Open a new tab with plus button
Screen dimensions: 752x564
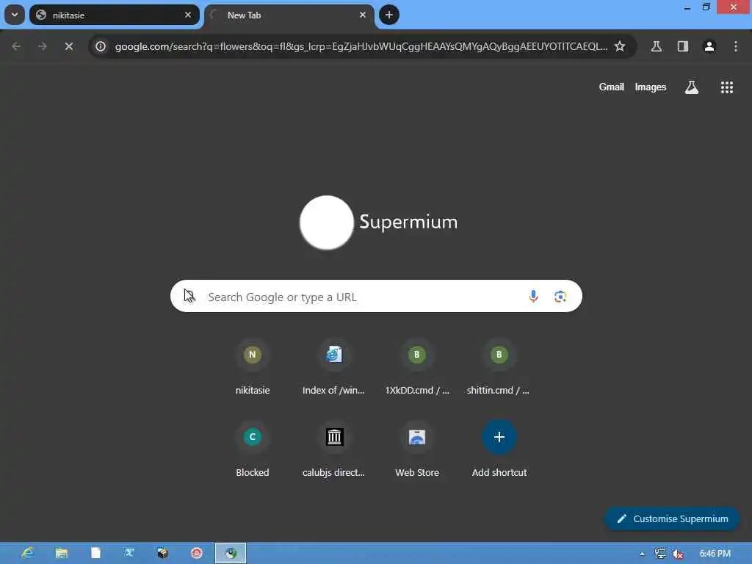389,15
